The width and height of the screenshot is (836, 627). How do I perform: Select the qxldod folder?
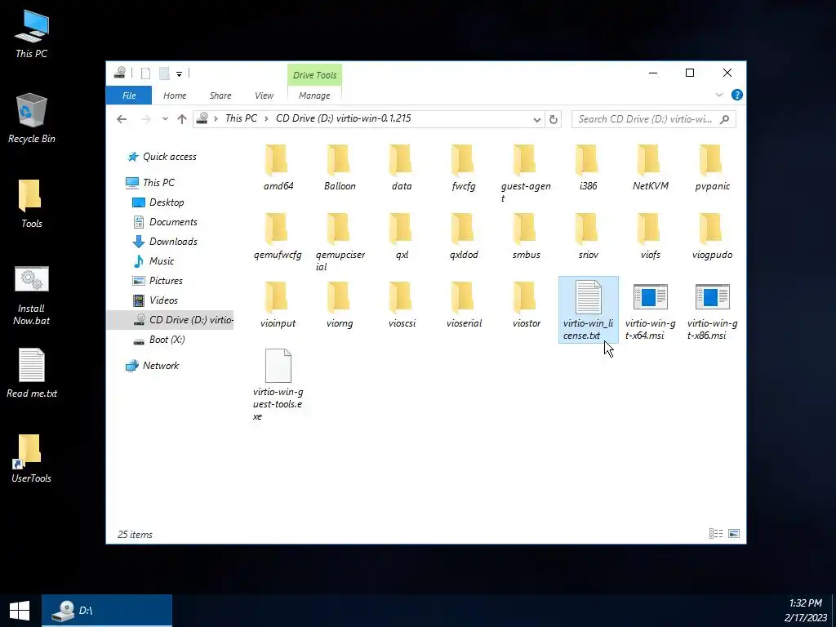coord(464,236)
